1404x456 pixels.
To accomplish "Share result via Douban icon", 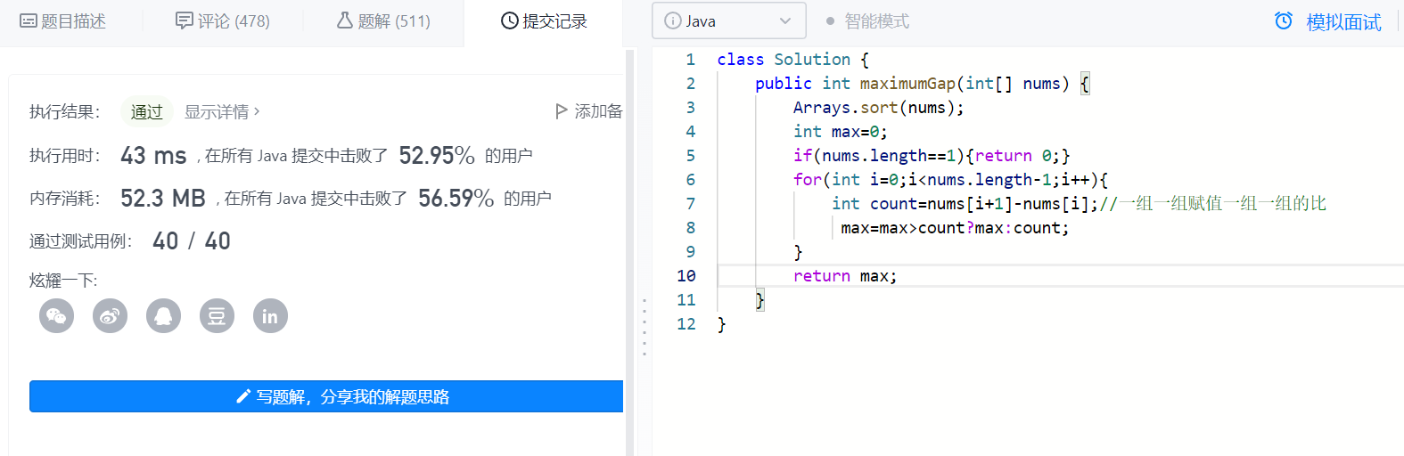I will click(x=217, y=316).
